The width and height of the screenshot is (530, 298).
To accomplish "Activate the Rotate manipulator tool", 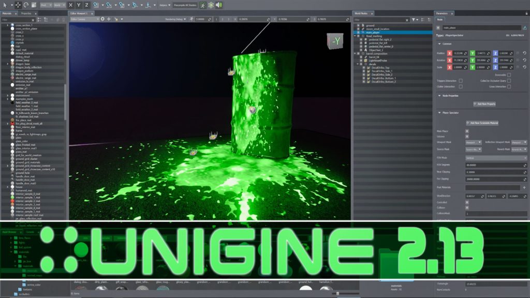I will (26, 5).
